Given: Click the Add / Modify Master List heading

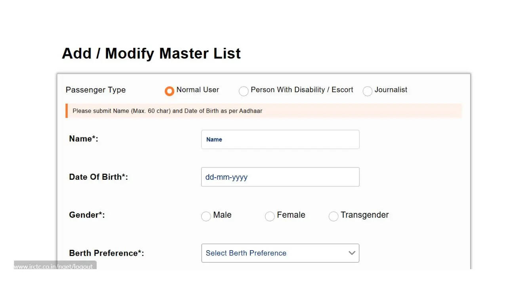Looking at the screenshot, I should [x=151, y=53].
